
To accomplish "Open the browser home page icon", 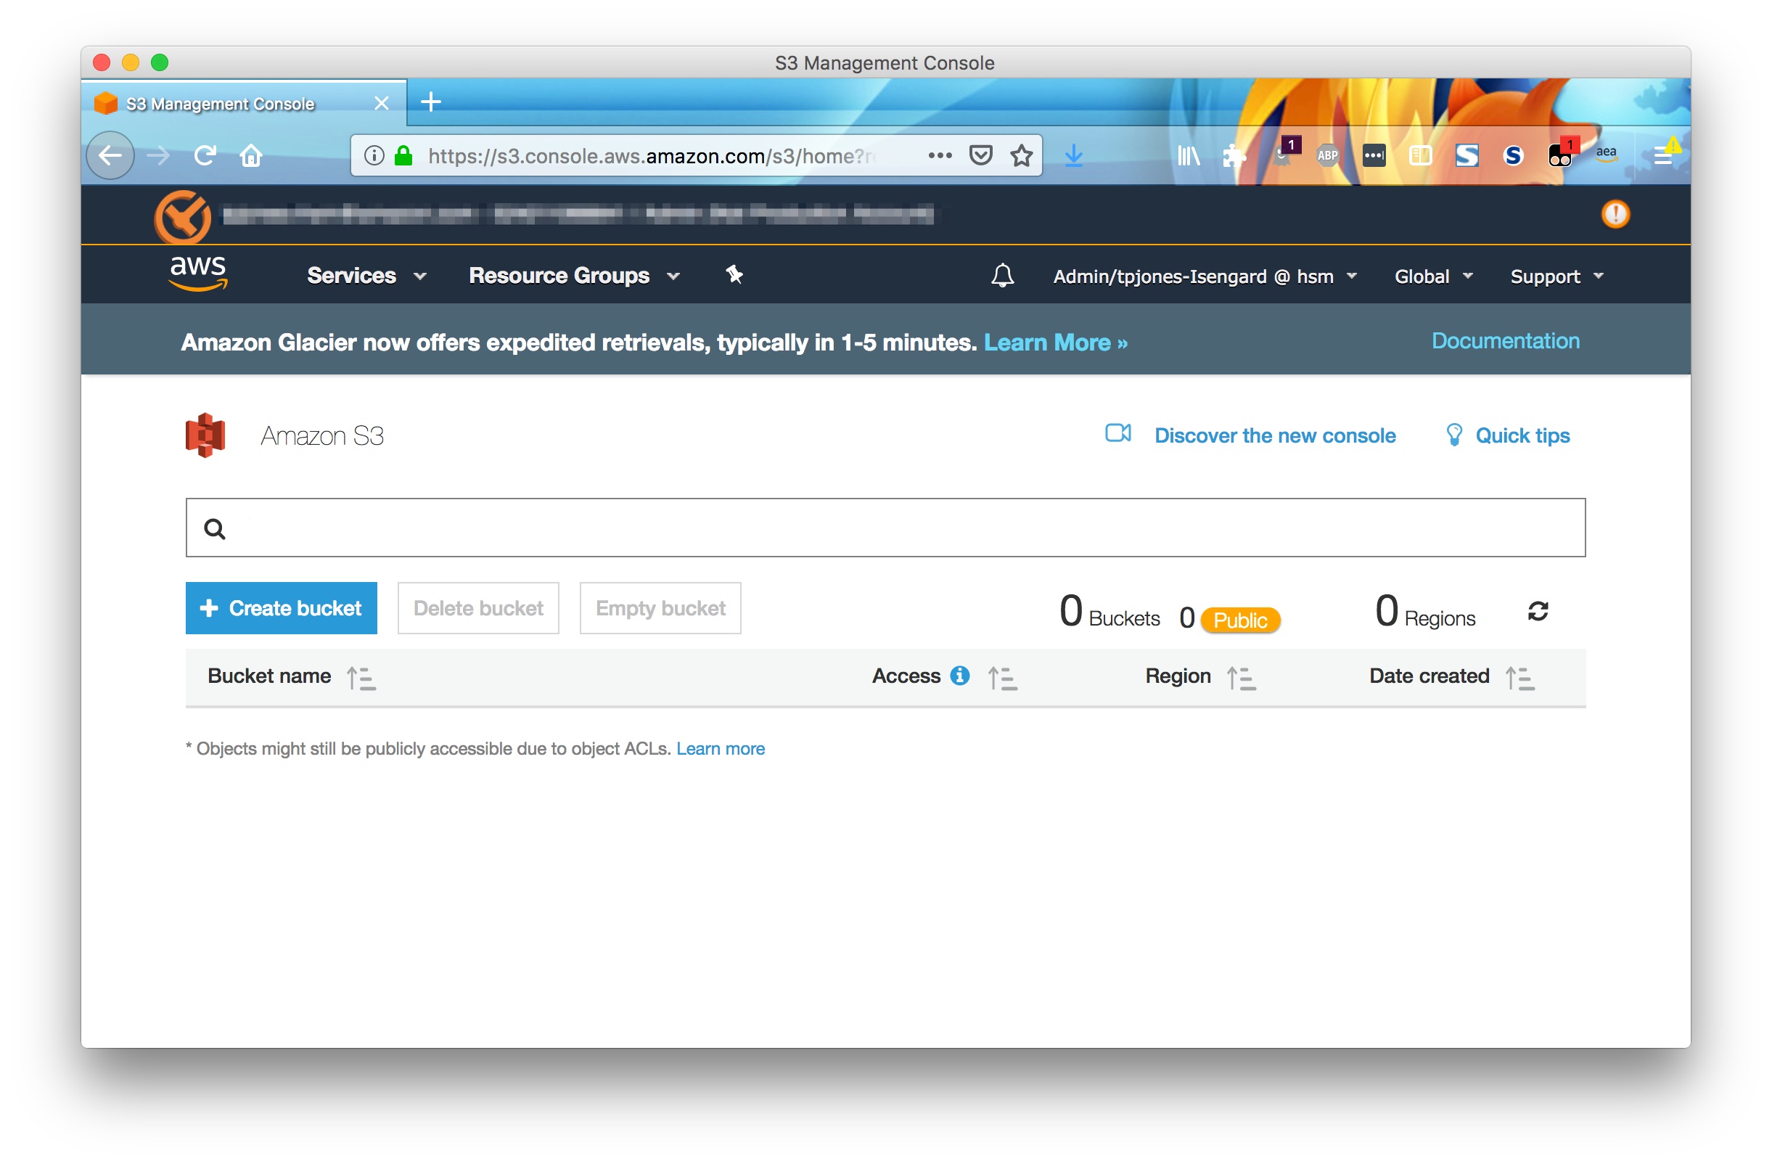I will coord(251,155).
